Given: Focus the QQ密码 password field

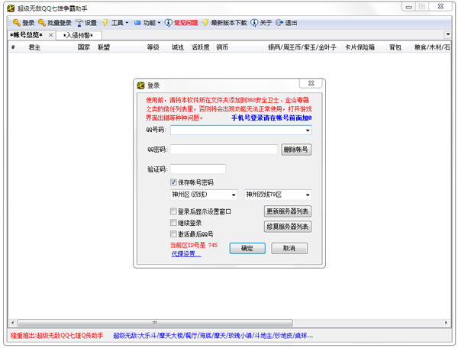Looking at the screenshot, I should pos(224,150).
